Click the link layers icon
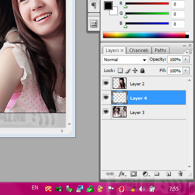Viewport: 195px width, 195px height. (x=110, y=174)
